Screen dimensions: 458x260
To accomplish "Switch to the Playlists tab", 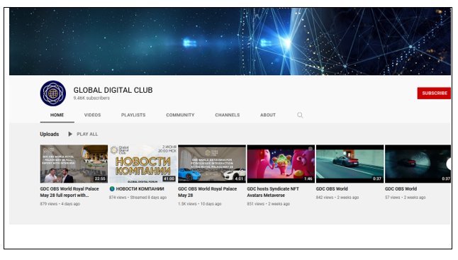I will pos(133,115).
